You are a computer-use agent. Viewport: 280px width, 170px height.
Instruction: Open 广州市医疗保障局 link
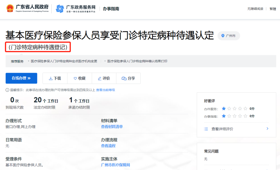point(115,165)
